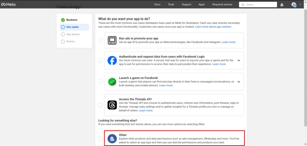Open Learn more for Facebook Login
The height and width of the screenshot is (146, 307).
(x=219, y=64)
